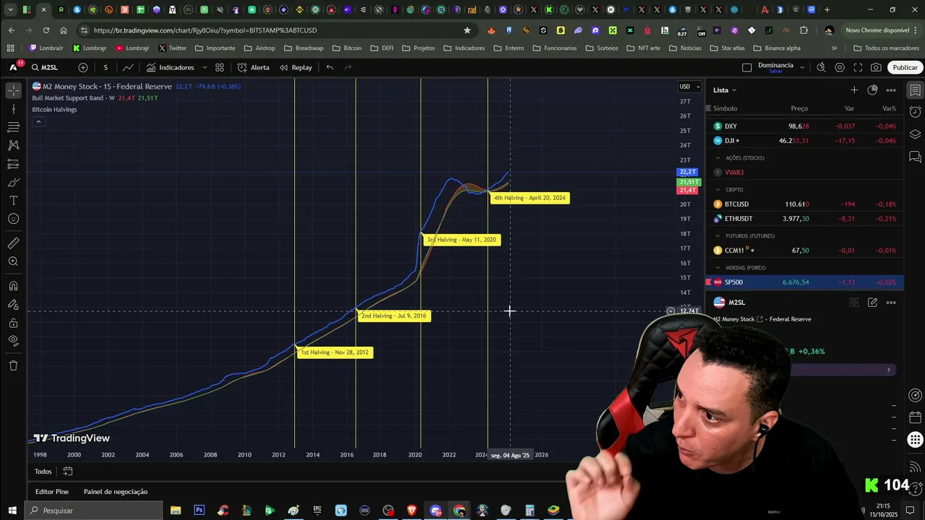Open the date range calendar icon

68,472
